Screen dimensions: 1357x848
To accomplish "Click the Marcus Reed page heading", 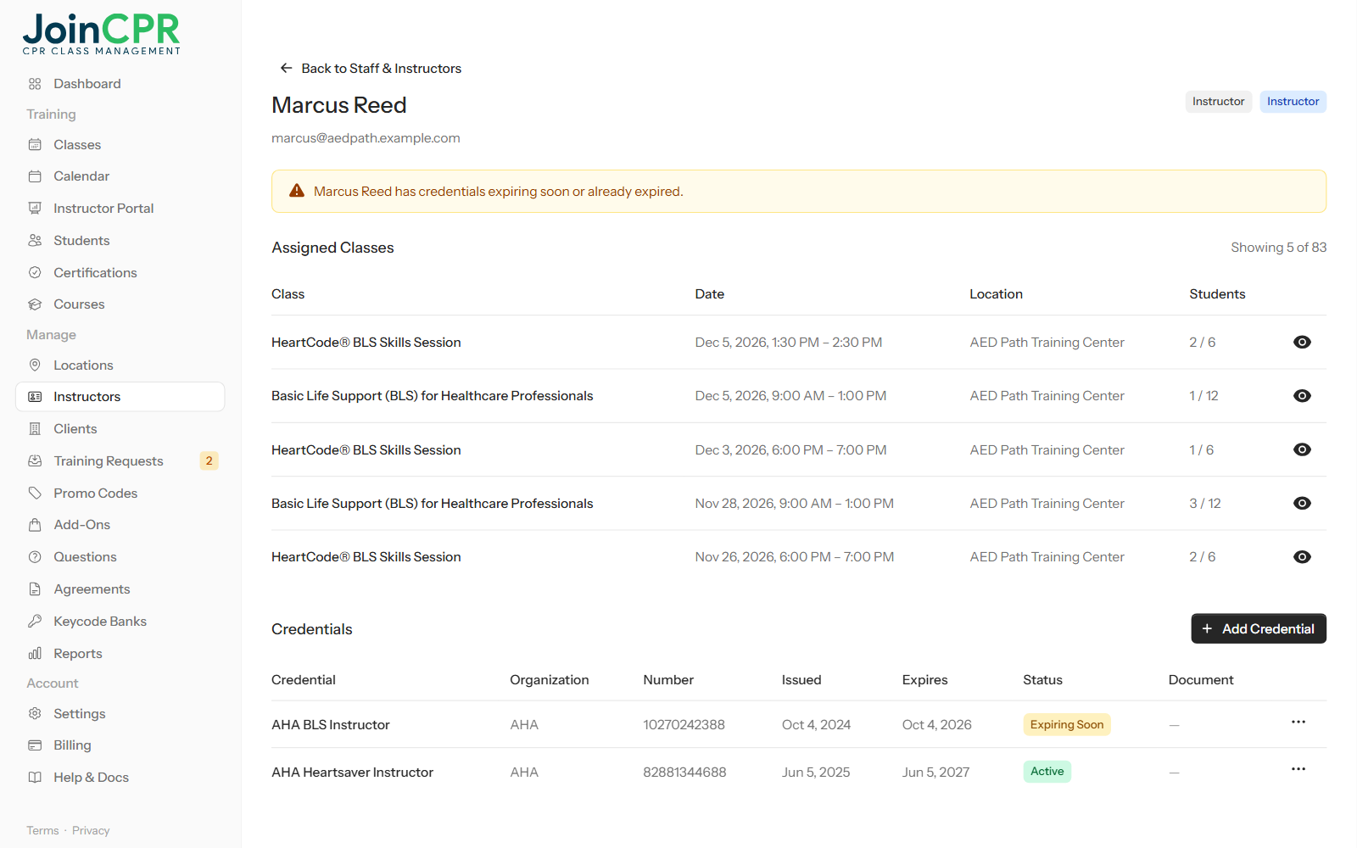I will pyautogui.click(x=339, y=105).
